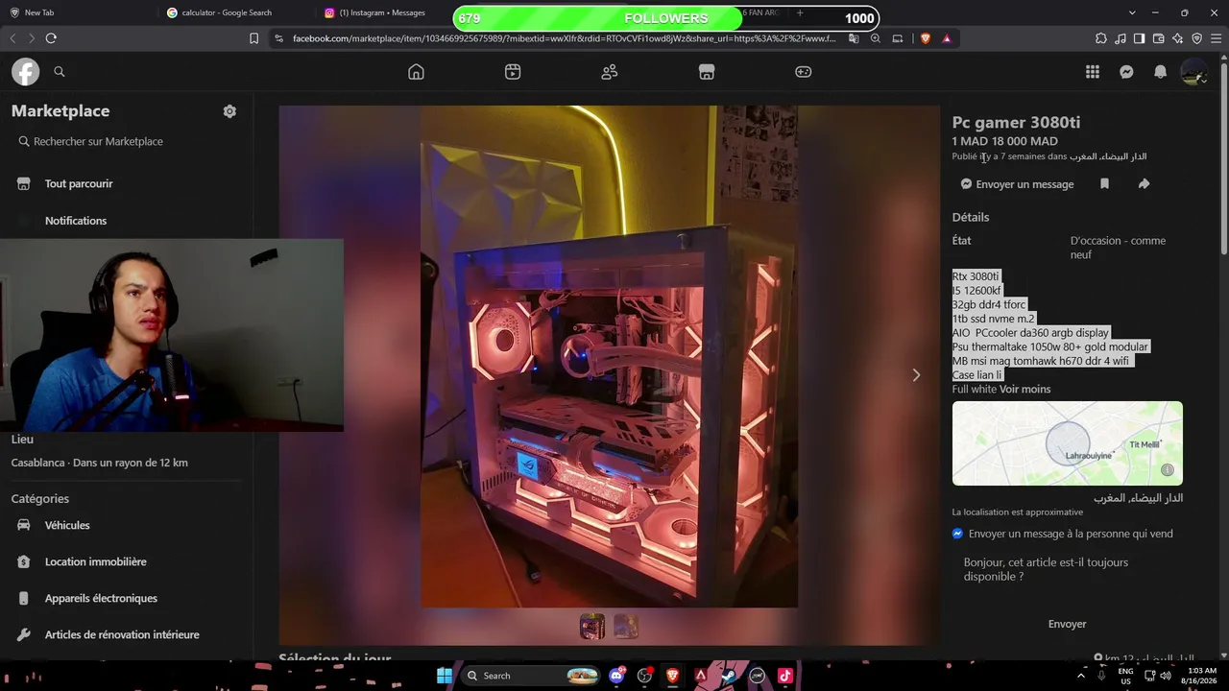The height and width of the screenshot is (691, 1229).
Task: Switch to calculator Google Search tab
Action: click(235, 13)
